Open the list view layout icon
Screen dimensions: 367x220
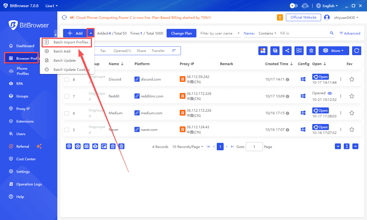(x=299, y=51)
